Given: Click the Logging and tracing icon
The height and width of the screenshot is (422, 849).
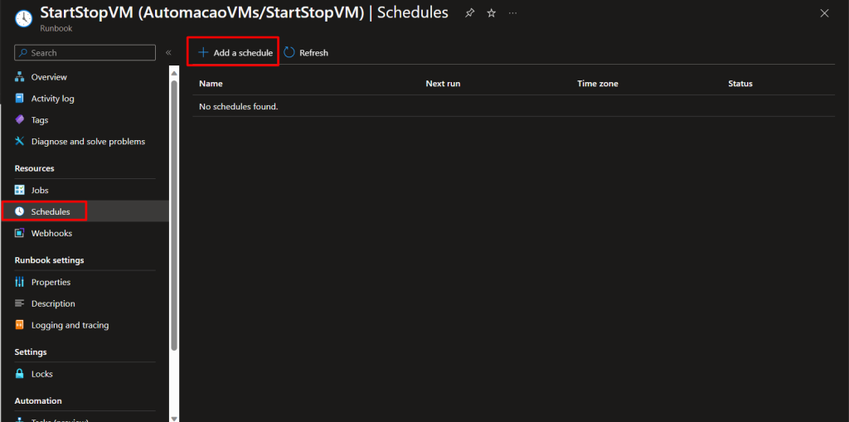Looking at the screenshot, I should pyautogui.click(x=20, y=326).
